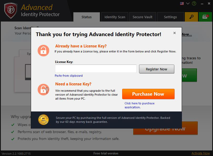Click the Advanced Identity Protector shield logo
Screen dimensions: 213x156
coord(11,11)
